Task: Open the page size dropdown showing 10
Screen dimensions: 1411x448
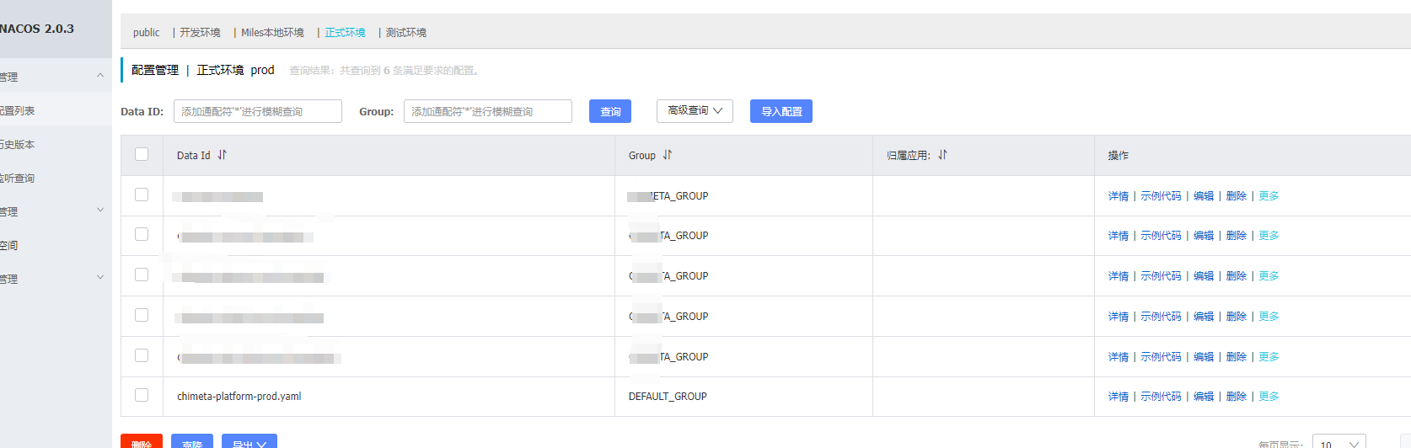Action: coord(1339,443)
